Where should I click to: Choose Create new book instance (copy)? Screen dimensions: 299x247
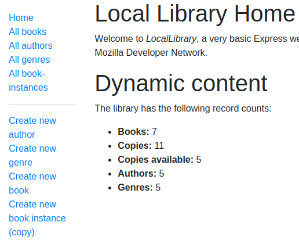coord(37,218)
